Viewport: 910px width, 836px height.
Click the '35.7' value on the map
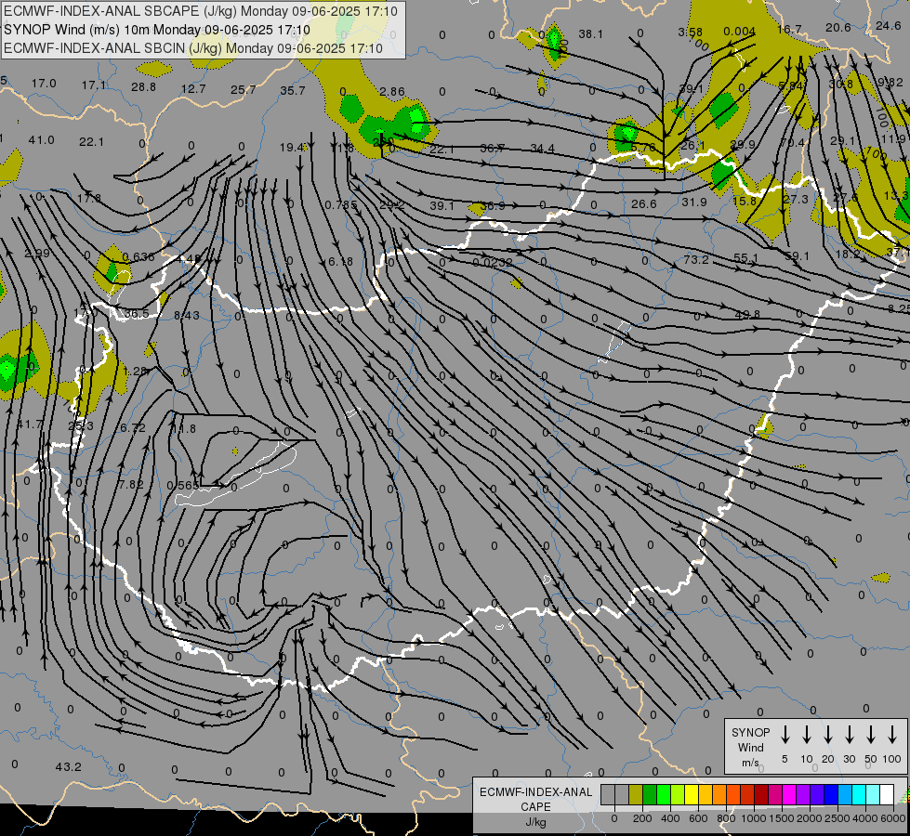pyautogui.click(x=293, y=90)
